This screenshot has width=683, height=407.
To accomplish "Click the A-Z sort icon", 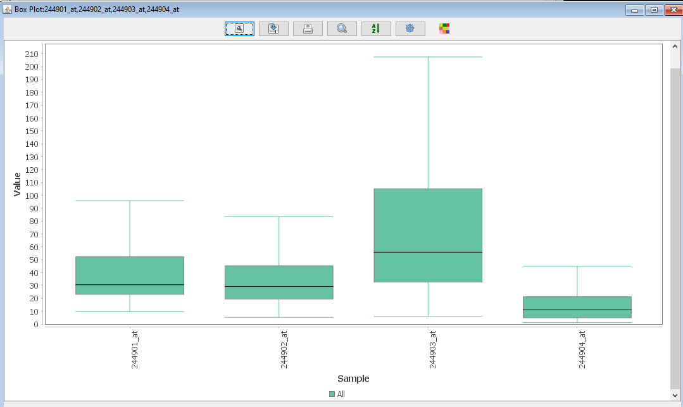I will (x=376, y=28).
